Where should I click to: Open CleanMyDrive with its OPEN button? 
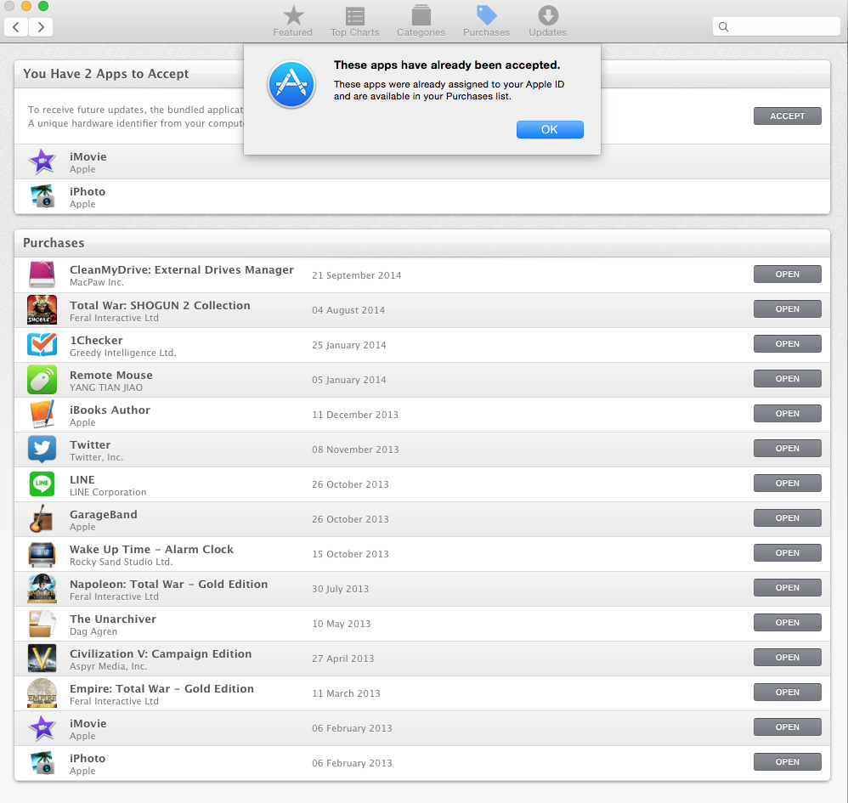787,274
